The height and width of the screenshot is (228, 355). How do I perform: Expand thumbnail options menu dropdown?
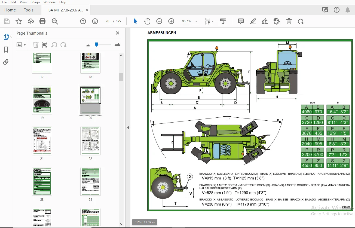(x=21, y=45)
